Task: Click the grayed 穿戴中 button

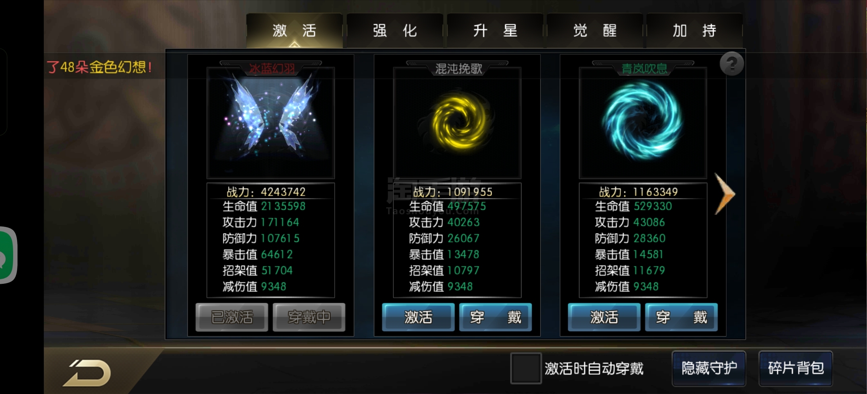Action: click(309, 317)
